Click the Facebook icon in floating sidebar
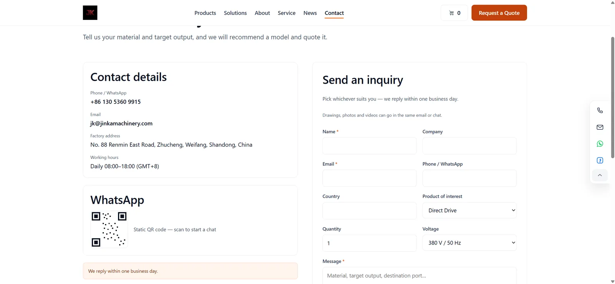Screen dimensions: 615x284 (x=600, y=160)
